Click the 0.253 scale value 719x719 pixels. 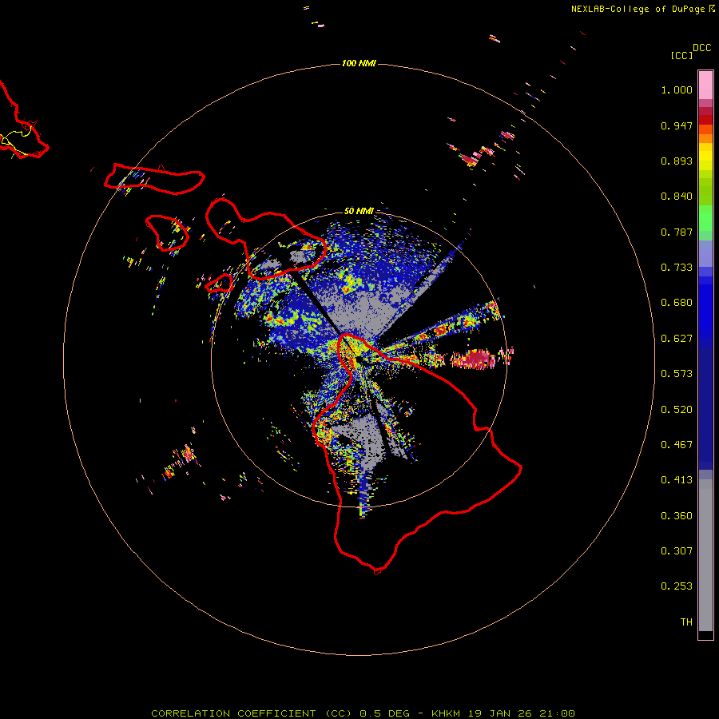[677, 586]
